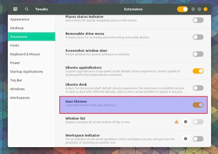This screenshot has width=218, height=154.
Task: Open Workspace indicator settings gear
Action: (185, 139)
